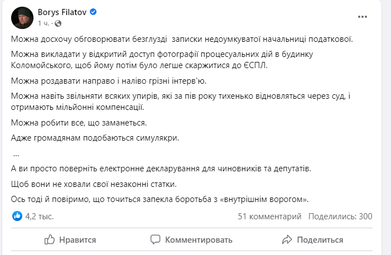Open Borys Filatov's profile picture
This screenshot has height=255, width=391.
(22, 17)
